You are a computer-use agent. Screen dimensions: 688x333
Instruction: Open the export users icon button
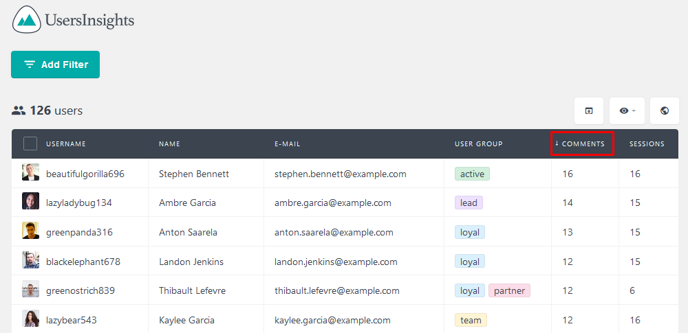tap(589, 111)
